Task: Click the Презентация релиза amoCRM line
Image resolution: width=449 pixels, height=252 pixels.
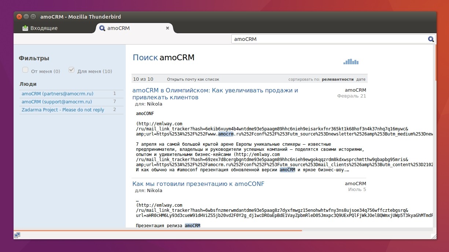Action: click(x=168, y=226)
